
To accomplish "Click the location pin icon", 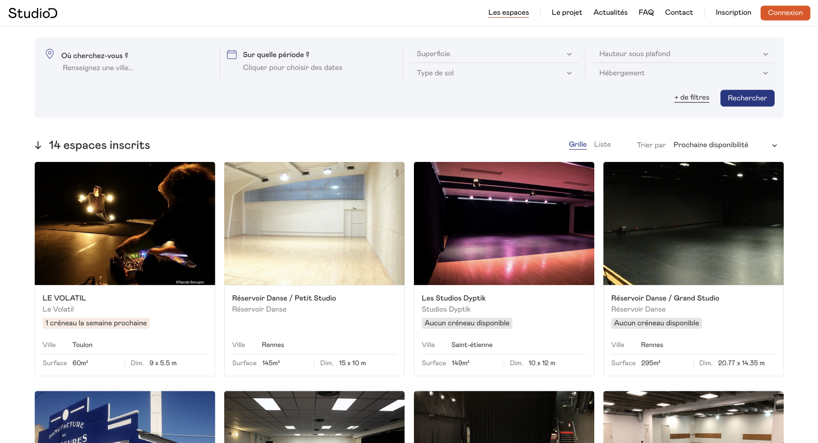I will 50,54.
